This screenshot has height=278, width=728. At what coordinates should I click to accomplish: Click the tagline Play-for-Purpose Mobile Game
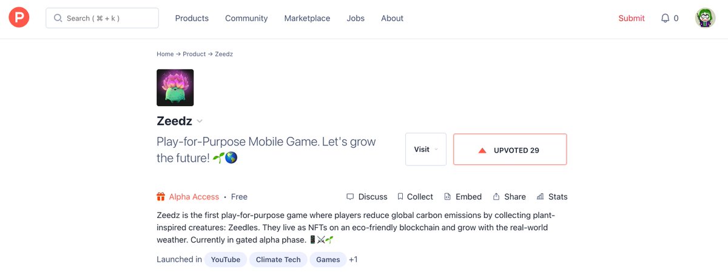click(x=266, y=150)
